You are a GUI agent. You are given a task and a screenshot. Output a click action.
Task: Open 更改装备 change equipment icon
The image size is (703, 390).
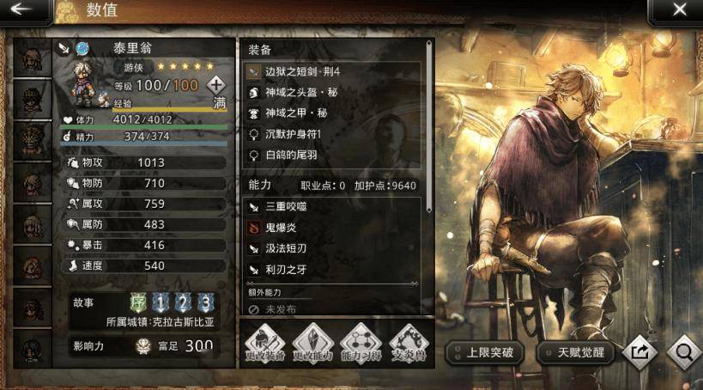point(265,344)
